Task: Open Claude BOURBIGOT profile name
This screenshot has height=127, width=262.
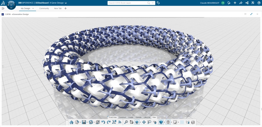Action: [x=210, y=3]
